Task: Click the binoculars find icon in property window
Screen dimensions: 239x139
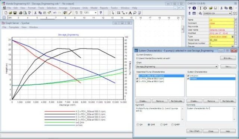Action: pos(200,13)
